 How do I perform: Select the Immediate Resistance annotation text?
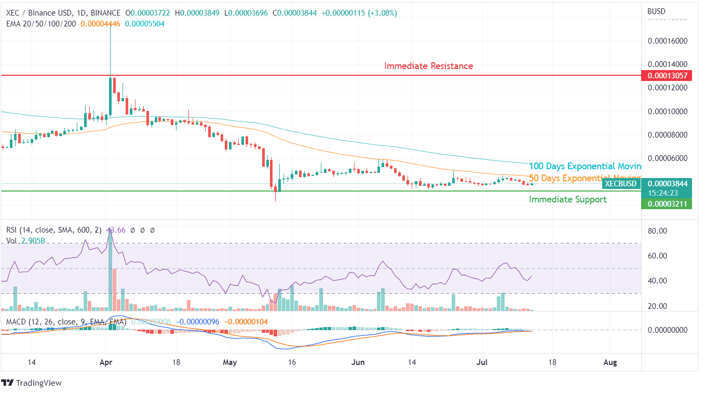tap(429, 66)
